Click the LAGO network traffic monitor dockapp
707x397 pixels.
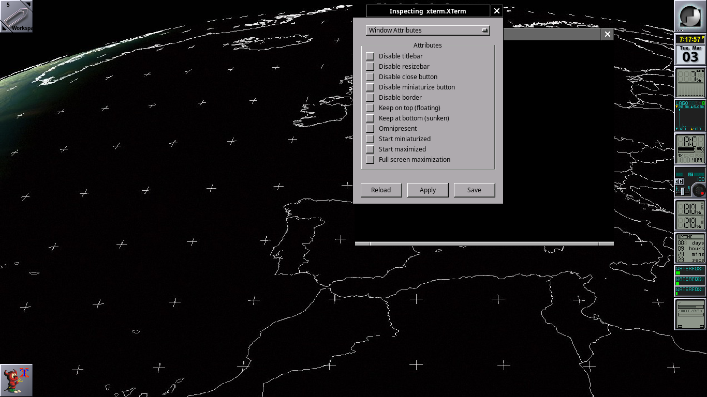pyautogui.click(x=689, y=115)
